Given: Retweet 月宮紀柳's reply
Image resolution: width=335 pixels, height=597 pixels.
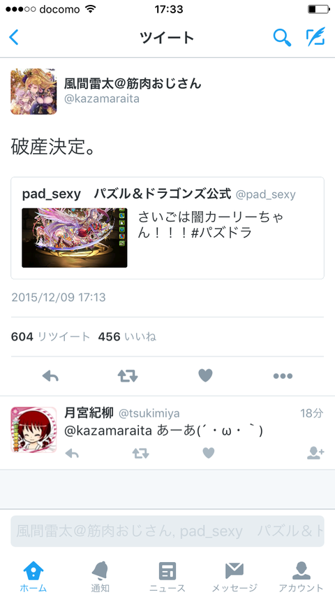Looking at the screenshot, I should tap(140, 453).
